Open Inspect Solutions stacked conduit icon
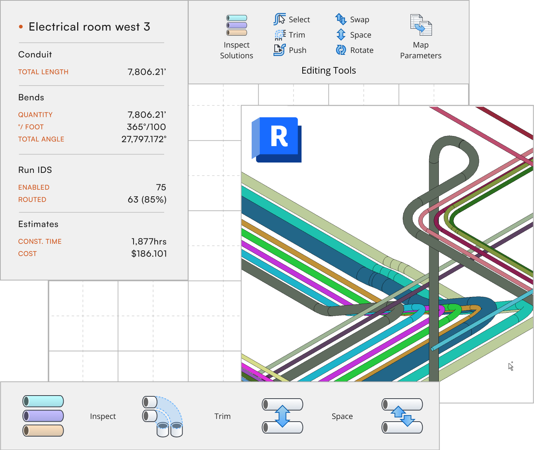The image size is (534, 450). pyautogui.click(x=237, y=25)
